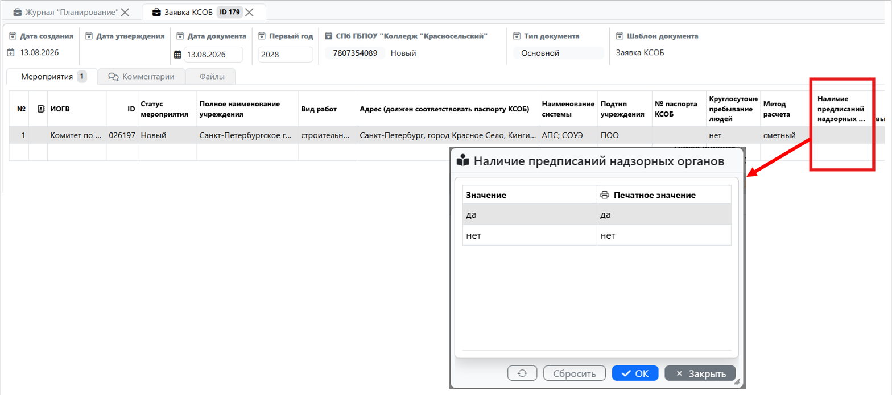Click the calendar icon beside Дата документа field
Image resolution: width=892 pixels, height=395 pixels.
coord(177,55)
